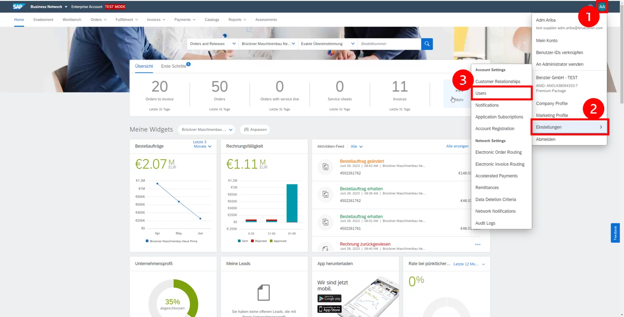The image size is (624, 317).
Task: Click the 50 Orders tile
Action: 220,94
